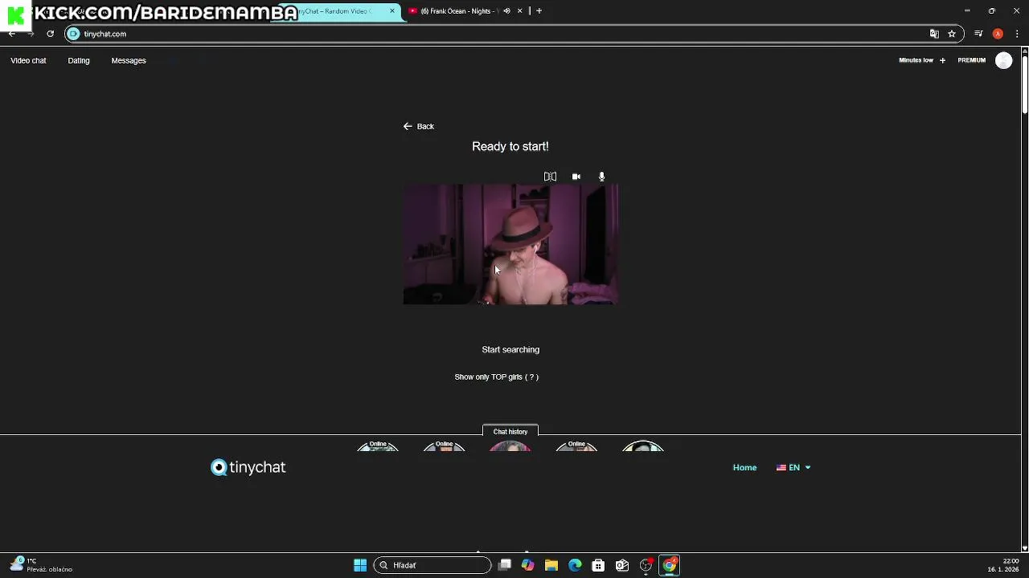The image size is (1029, 578).
Task: Add minutes with the plus icon
Action: (942, 60)
